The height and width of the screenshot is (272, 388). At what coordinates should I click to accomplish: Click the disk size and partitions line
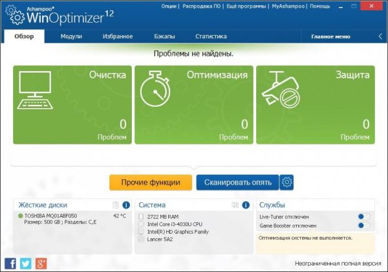click(60, 222)
